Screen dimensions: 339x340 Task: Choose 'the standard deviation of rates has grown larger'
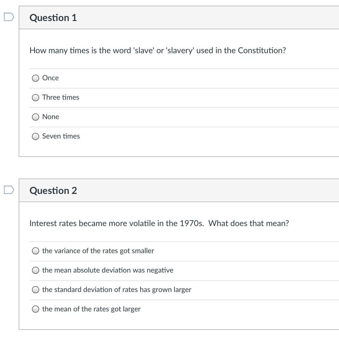pyautogui.click(x=35, y=290)
